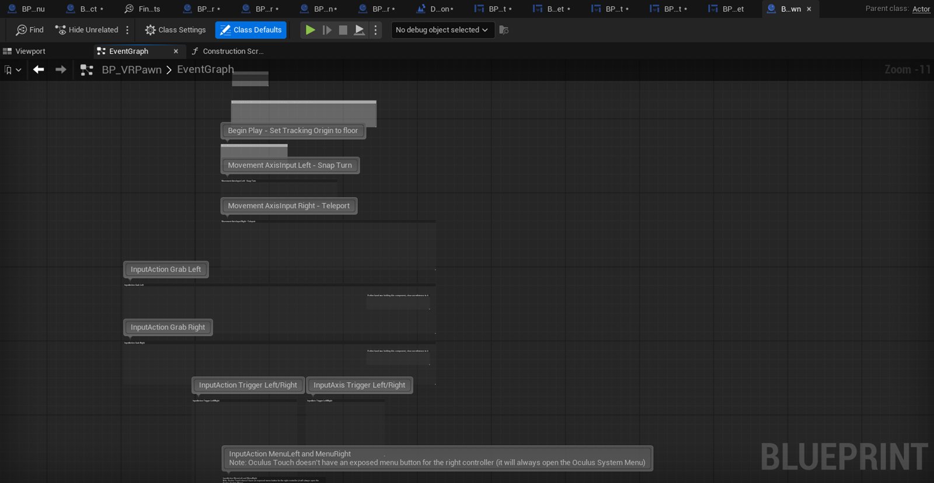Open the bookmarks dropdown
This screenshot has width=934, height=483.
[13, 70]
